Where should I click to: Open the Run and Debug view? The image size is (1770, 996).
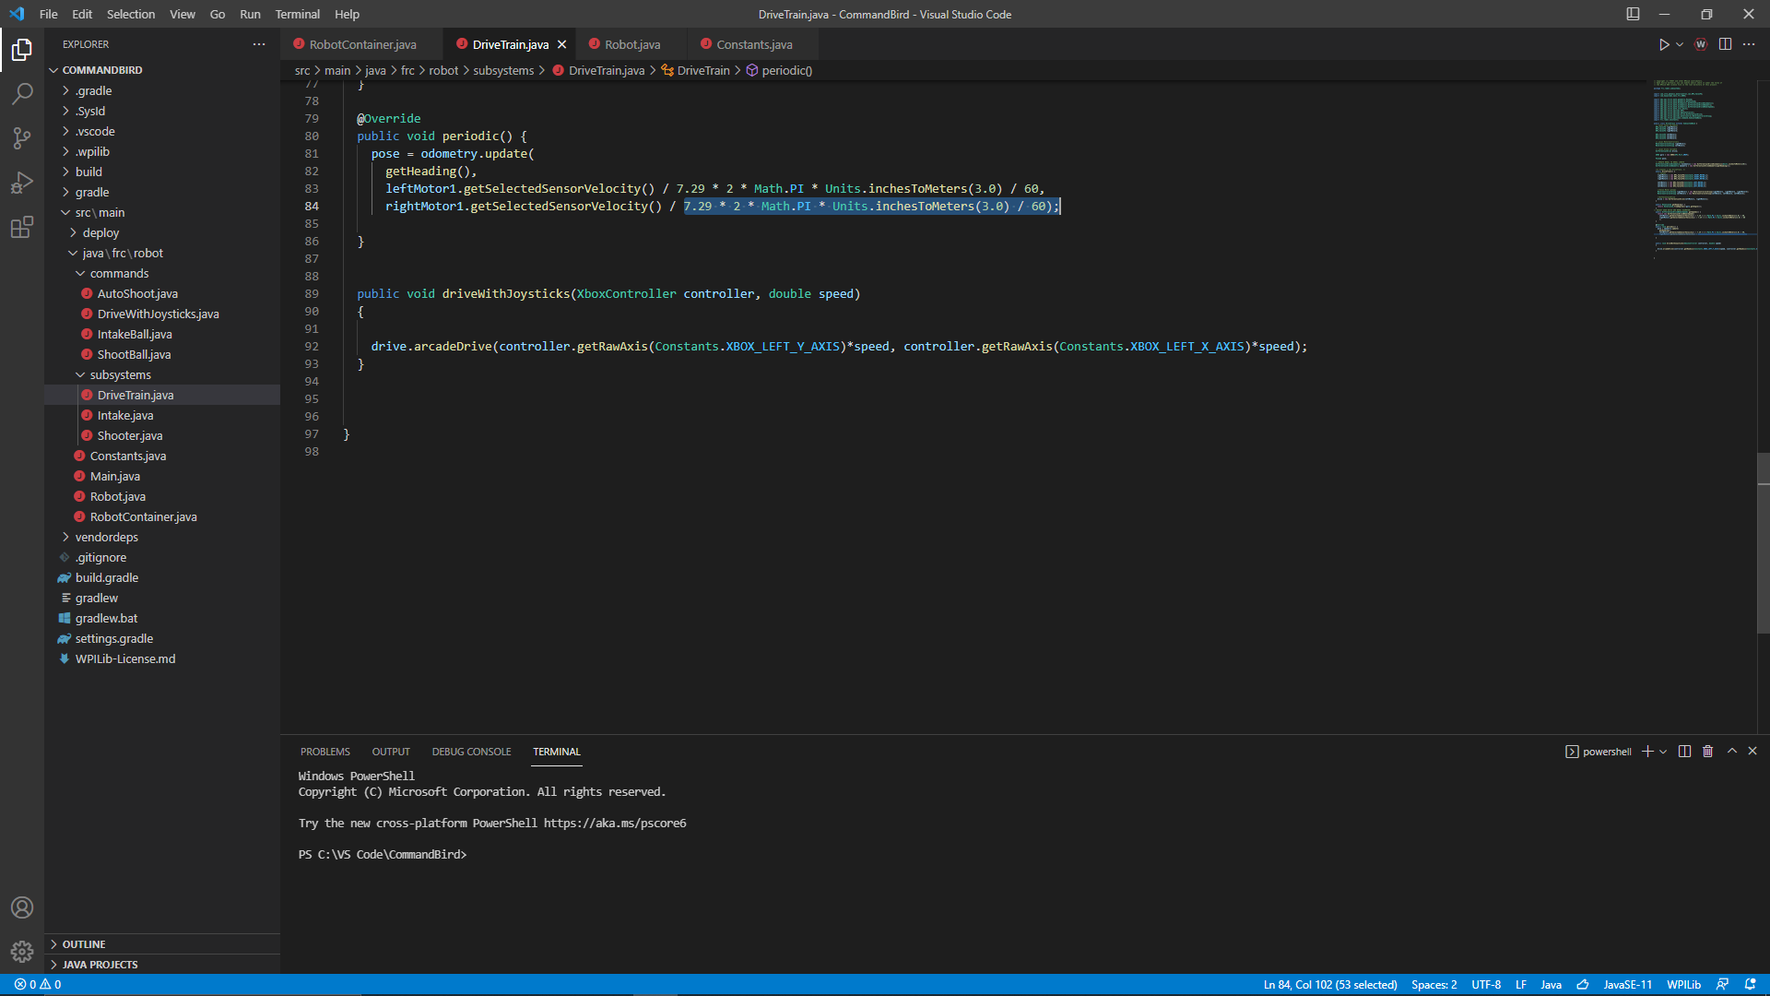22,183
